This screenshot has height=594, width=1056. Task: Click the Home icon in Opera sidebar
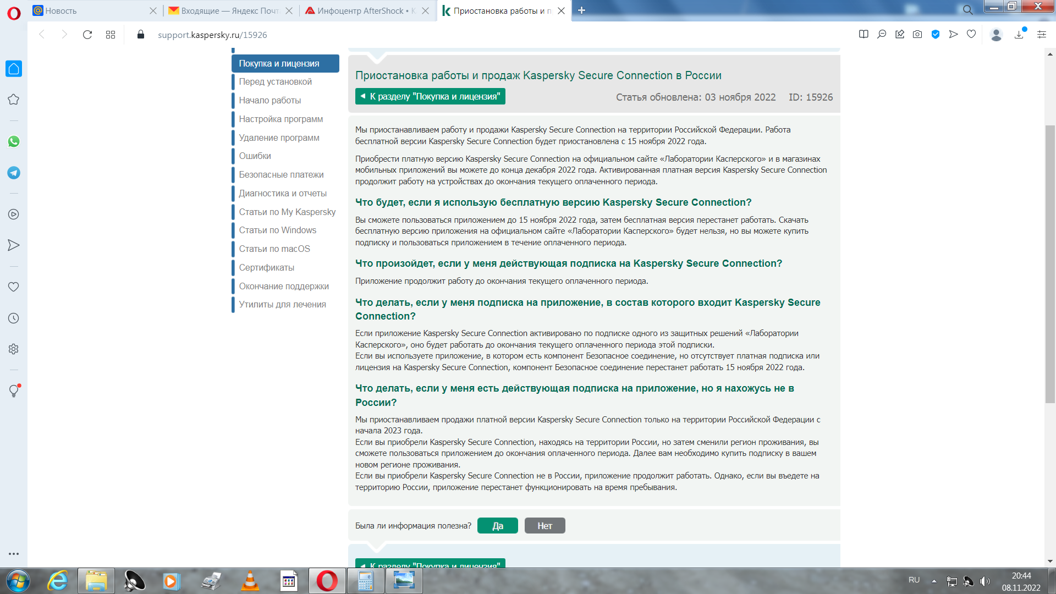tap(14, 69)
